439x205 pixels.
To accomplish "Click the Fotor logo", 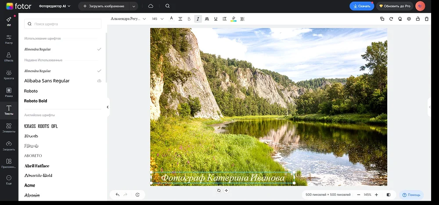I will [19, 6].
